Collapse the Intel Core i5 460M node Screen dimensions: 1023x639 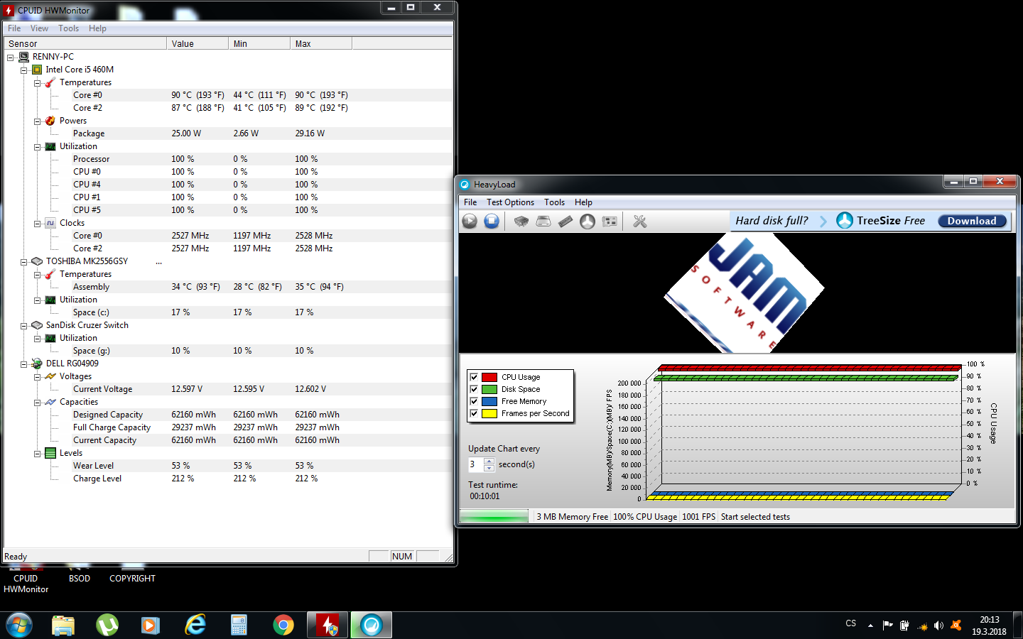[23, 70]
